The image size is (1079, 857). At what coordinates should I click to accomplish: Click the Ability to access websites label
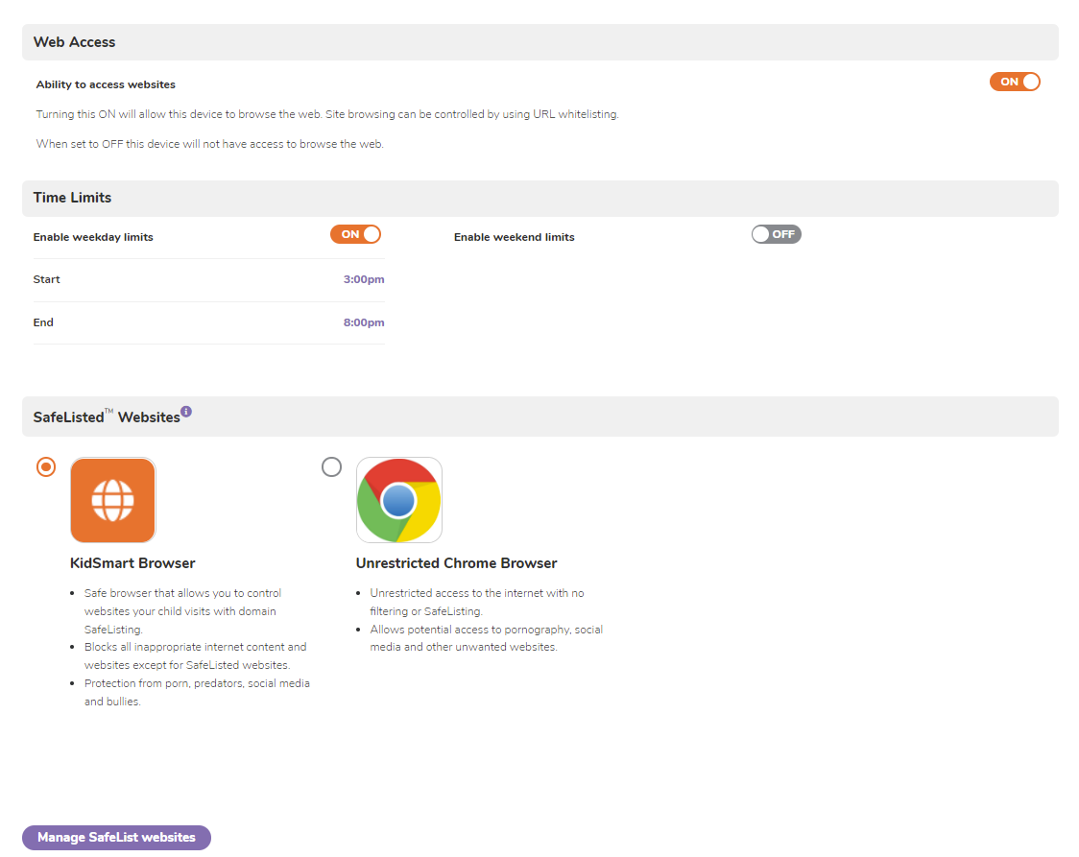point(106,85)
